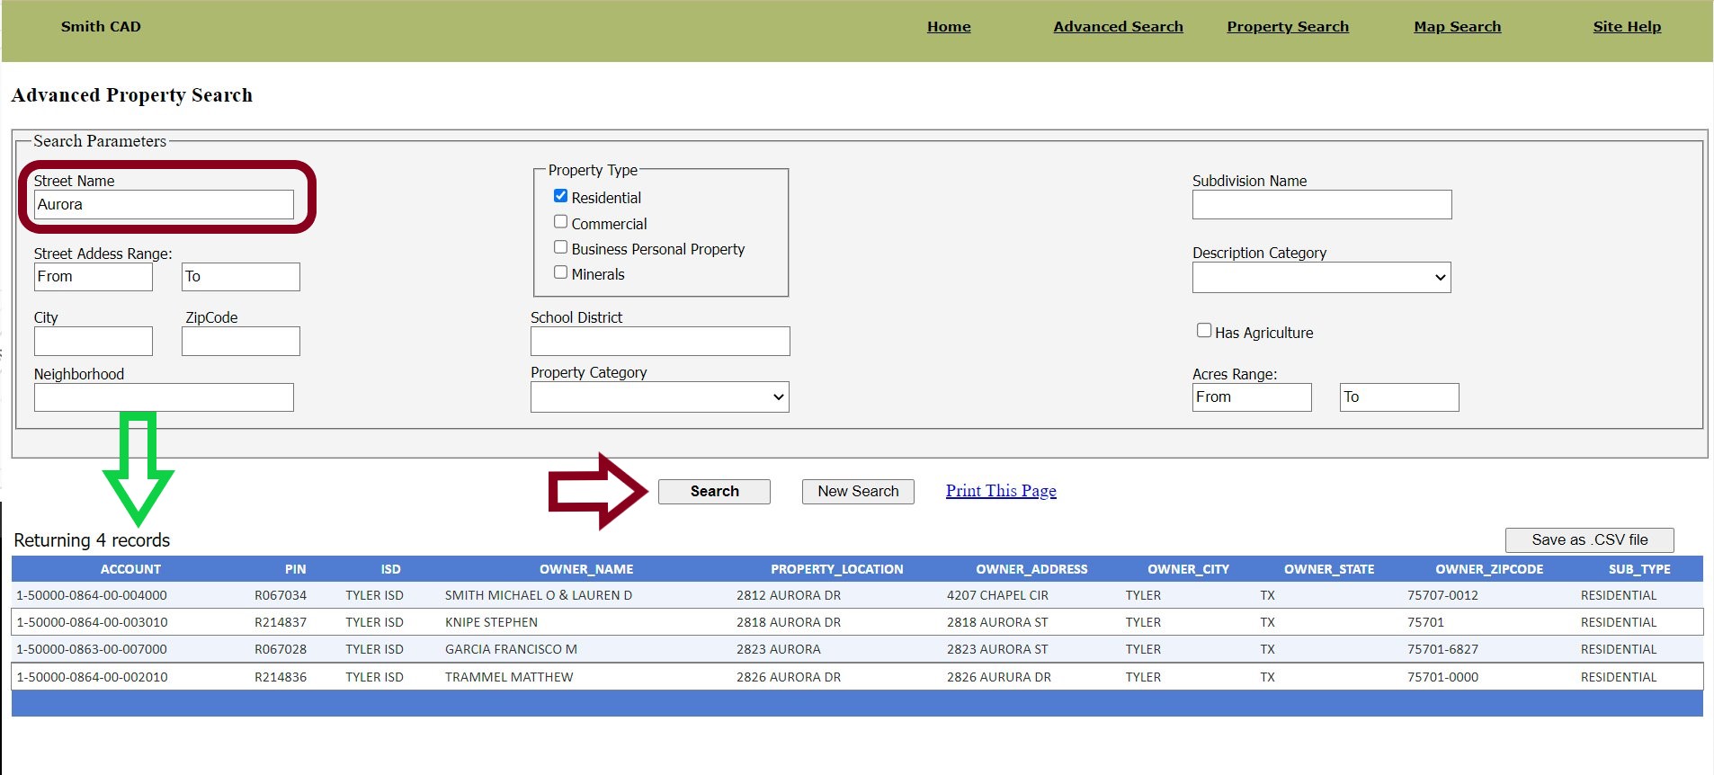Select the PROPERTY_LOCATION column header

point(836,569)
